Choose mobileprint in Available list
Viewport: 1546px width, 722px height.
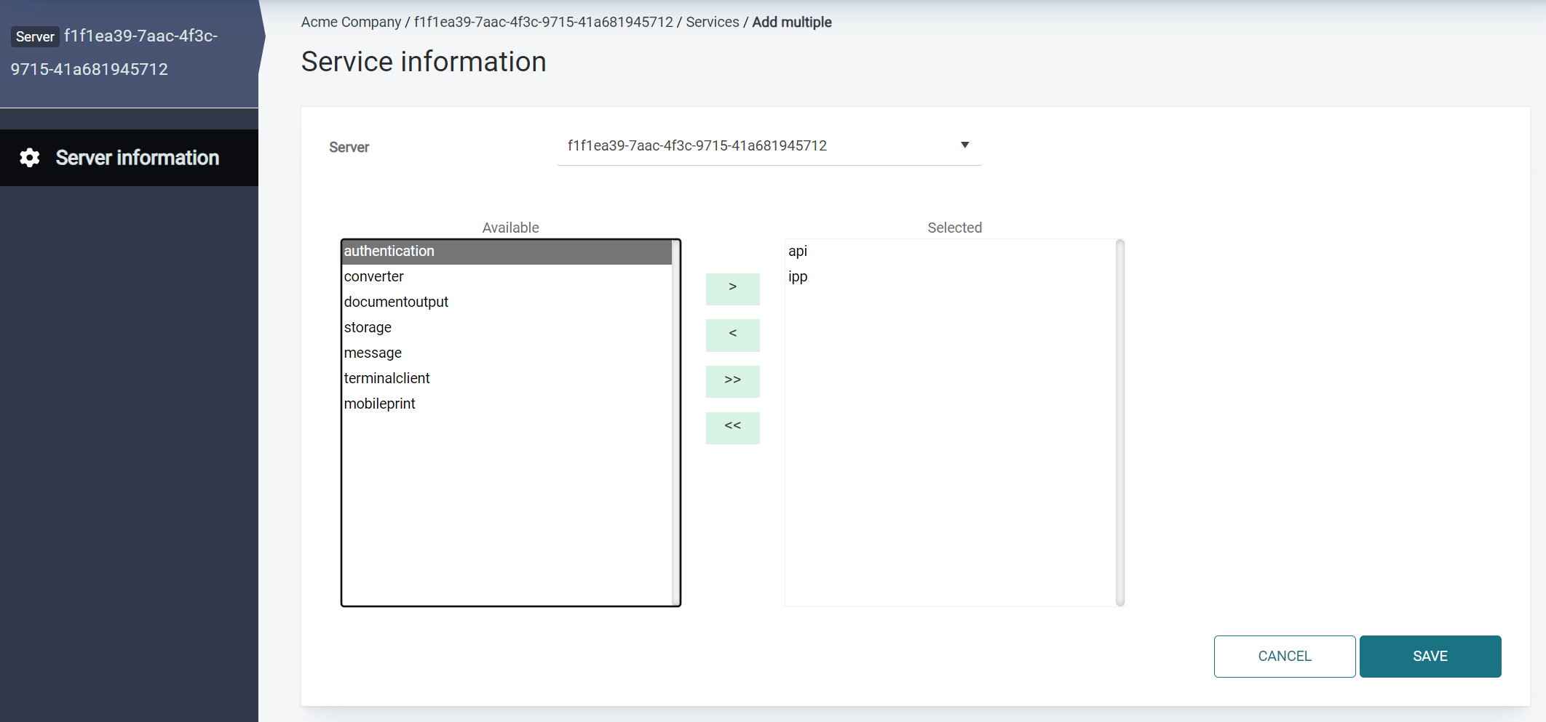point(379,404)
